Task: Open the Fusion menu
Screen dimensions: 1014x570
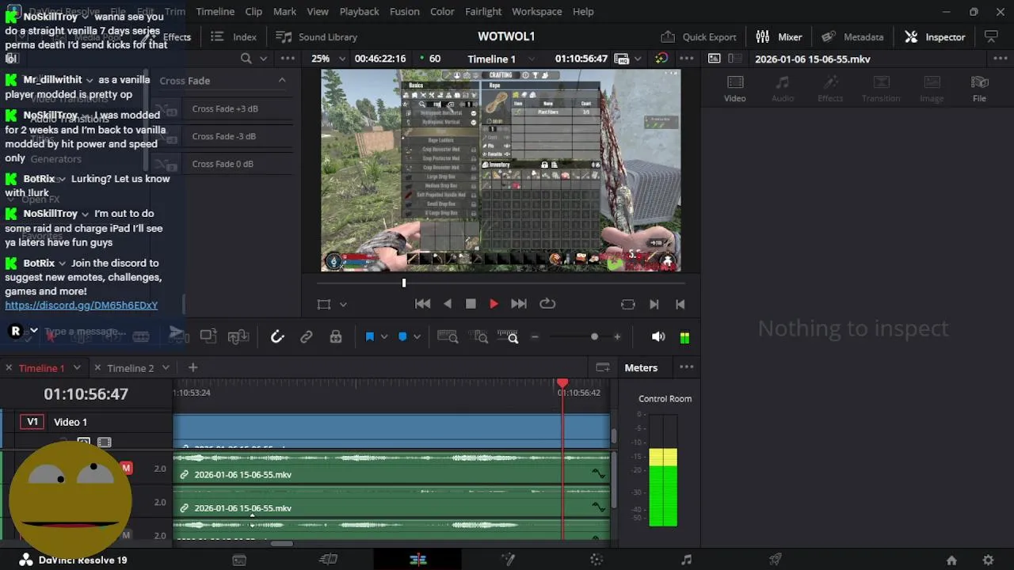Action: click(x=404, y=11)
